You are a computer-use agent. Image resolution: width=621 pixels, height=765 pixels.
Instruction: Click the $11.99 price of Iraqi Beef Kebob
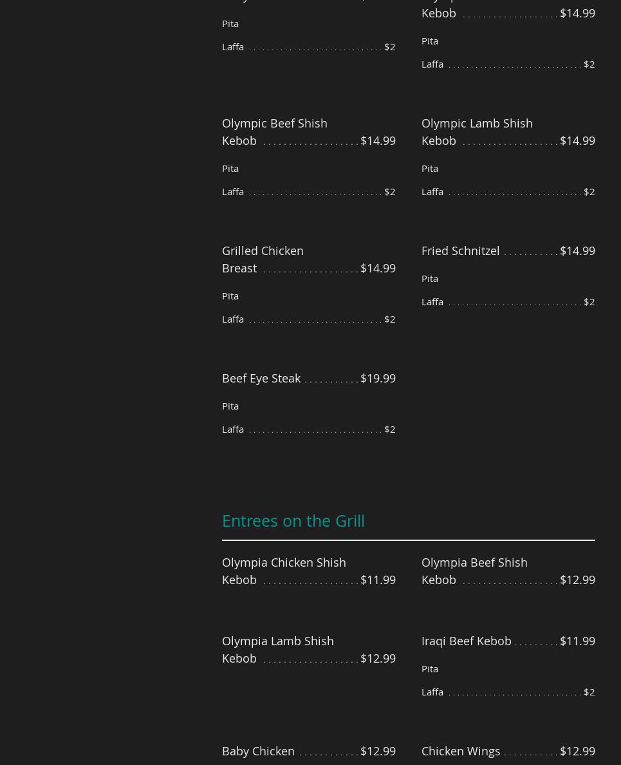click(577, 641)
